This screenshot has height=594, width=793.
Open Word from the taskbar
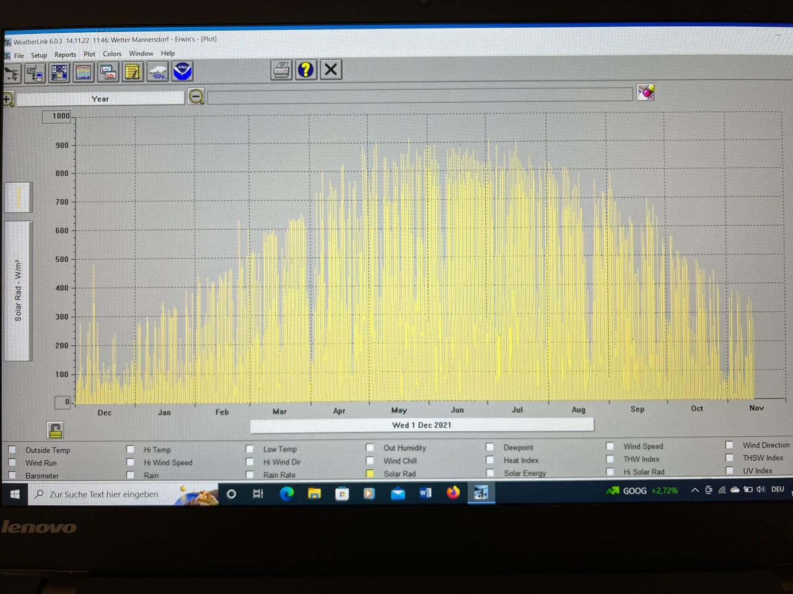tap(426, 493)
